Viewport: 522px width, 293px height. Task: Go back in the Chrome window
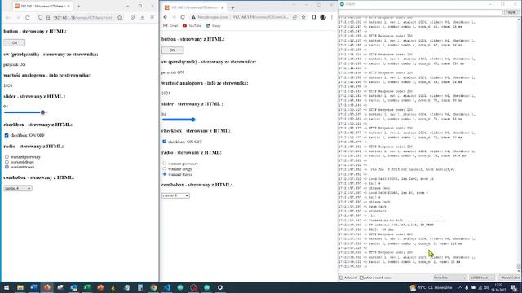tap(166, 17)
